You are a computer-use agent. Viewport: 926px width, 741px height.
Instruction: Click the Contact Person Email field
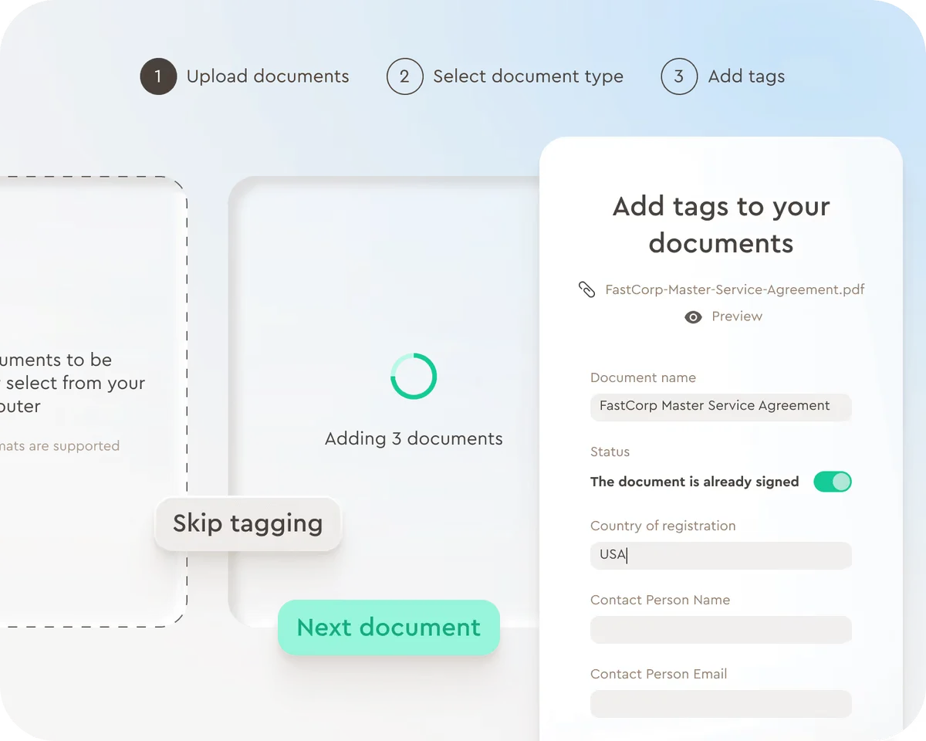(x=720, y=703)
